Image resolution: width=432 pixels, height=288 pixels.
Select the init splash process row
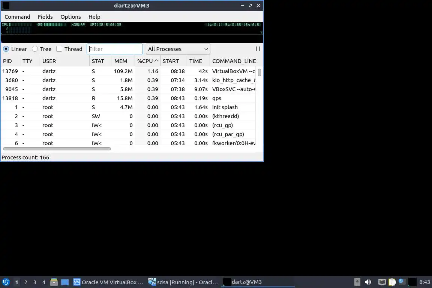(128, 107)
